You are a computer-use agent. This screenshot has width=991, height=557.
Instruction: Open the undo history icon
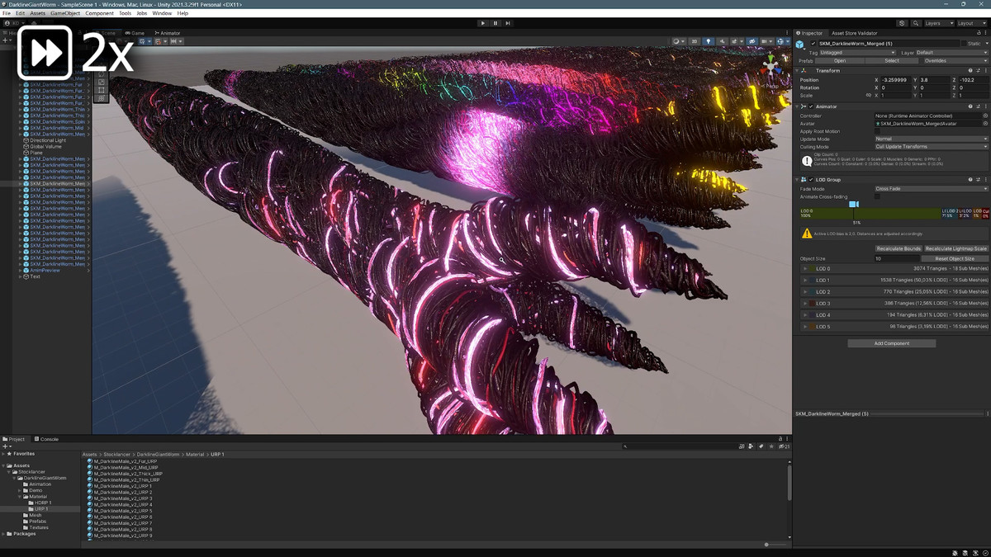(902, 23)
